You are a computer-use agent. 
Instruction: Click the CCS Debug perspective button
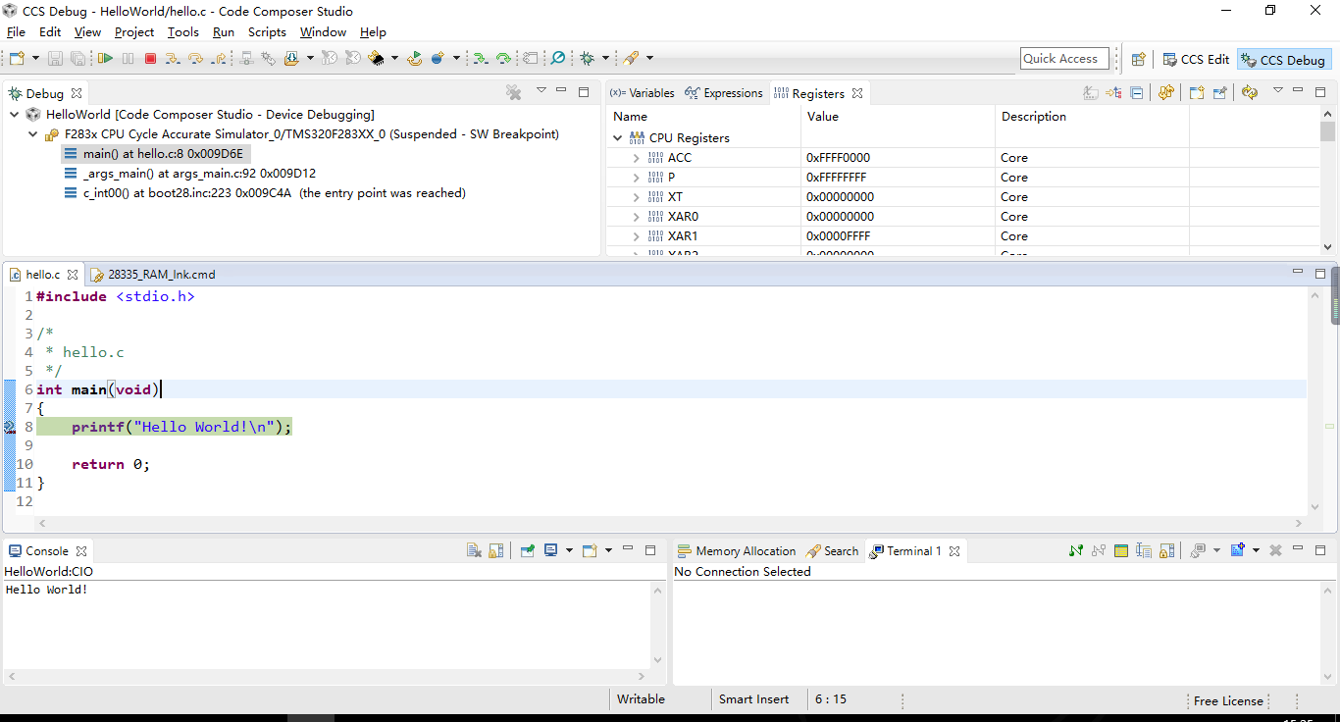(x=1283, y=59)
